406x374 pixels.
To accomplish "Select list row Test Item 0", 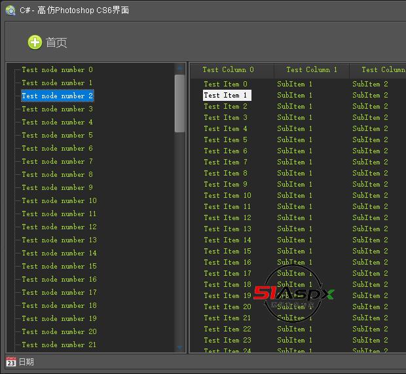I will click(225, 84).
